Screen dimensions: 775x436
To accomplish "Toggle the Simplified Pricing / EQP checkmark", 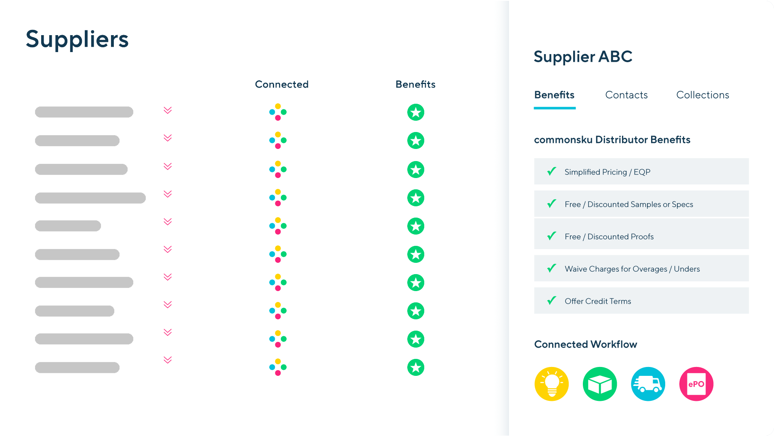I will [551, 171].
